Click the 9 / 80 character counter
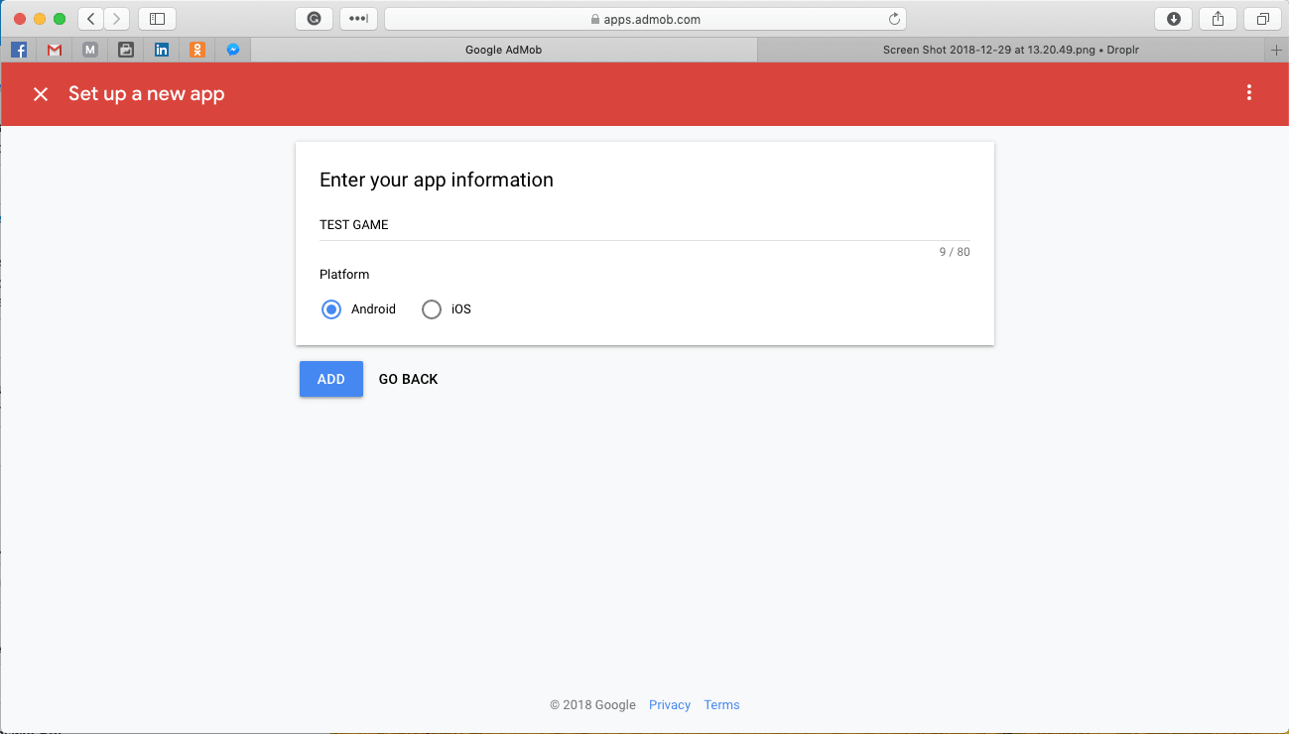Image resolution: width=1289 pixels, height=734 pixels. pos(955,252)
